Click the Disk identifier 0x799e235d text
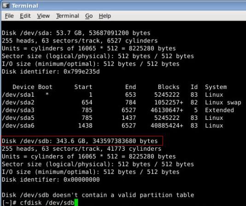 pos(51,71)
